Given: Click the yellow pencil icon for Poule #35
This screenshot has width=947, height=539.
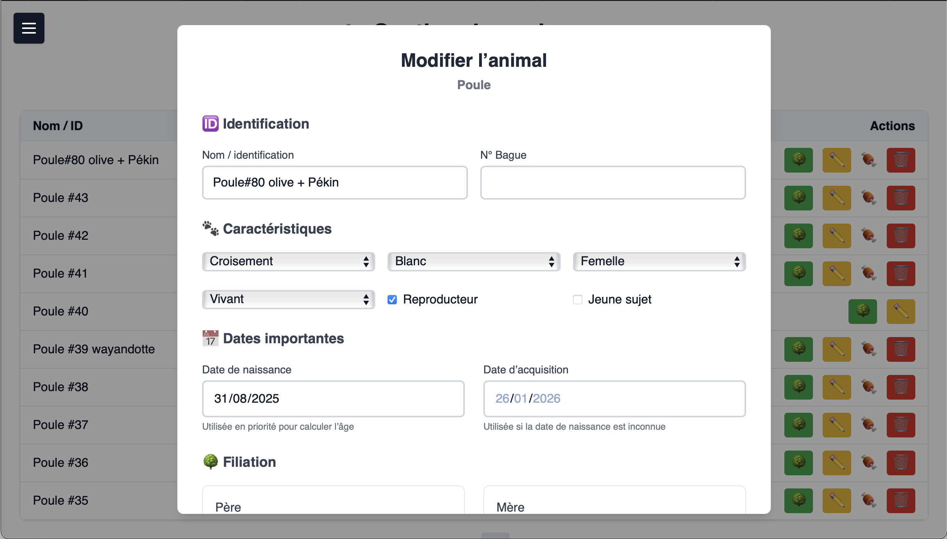Looking at the screenshot, I should [x=836, y=500].
